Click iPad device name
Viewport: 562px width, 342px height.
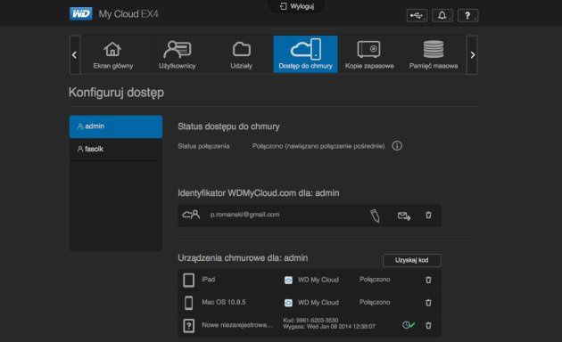click(x=209, y=280)
